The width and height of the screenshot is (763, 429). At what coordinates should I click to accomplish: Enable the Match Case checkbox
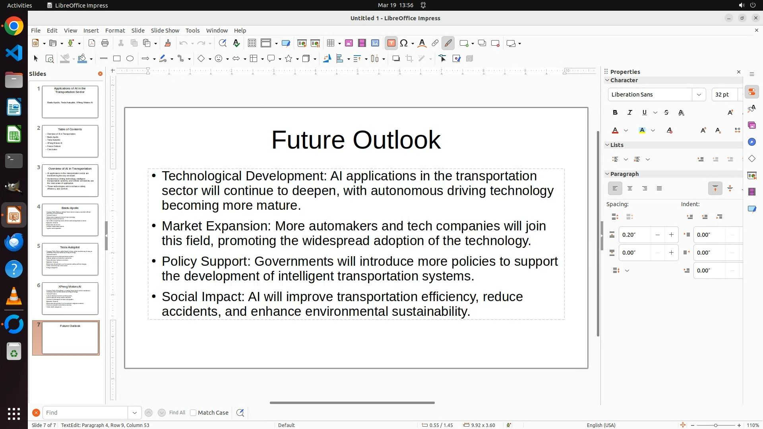pyautogui.click(x=193, y=413)
